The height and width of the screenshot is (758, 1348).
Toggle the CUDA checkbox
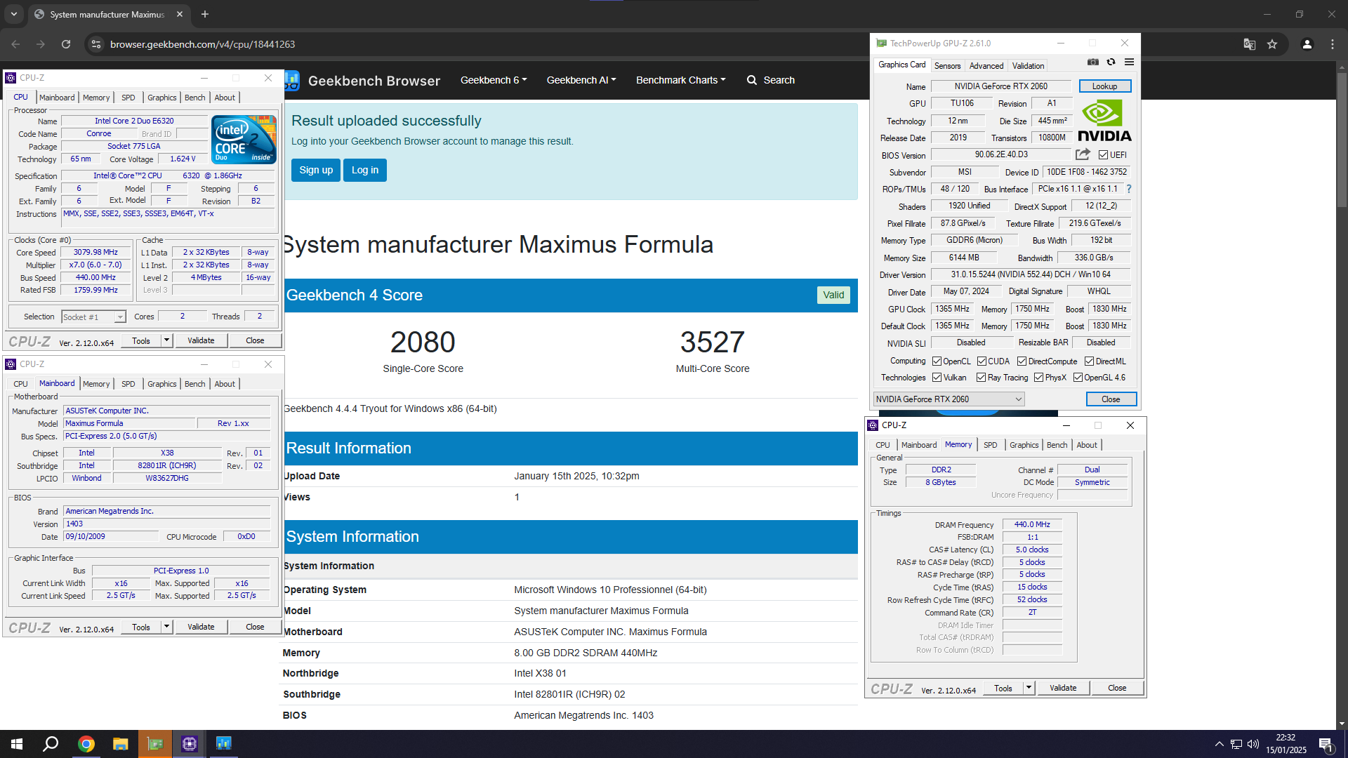click(982, 361)
